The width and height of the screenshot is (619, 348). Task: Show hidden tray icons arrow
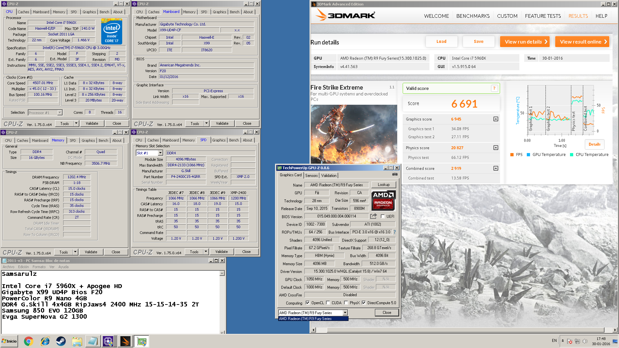click(563, 341)
